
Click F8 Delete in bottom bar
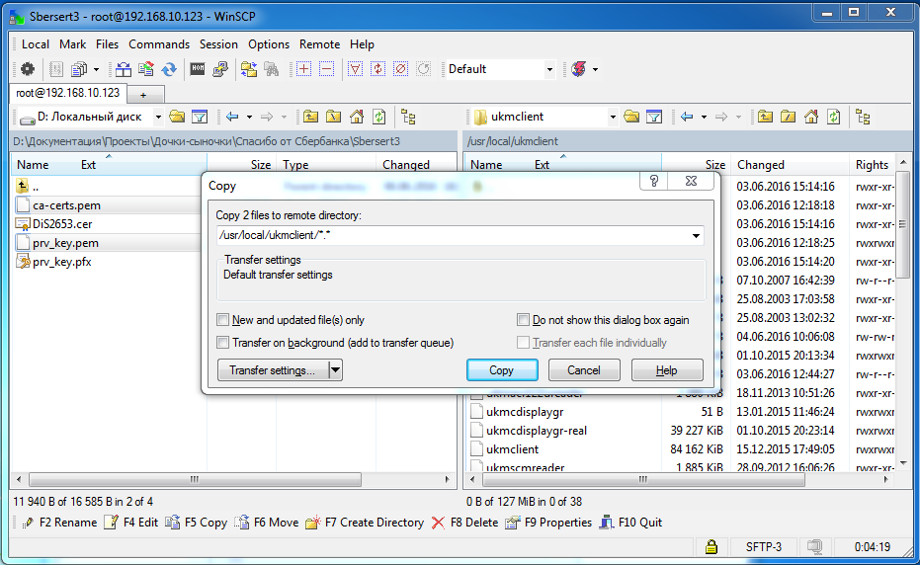click(464, 523)
